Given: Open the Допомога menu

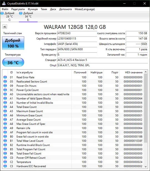Looking at the screenshot, I should pyautogui.click(x=65, y=9).
